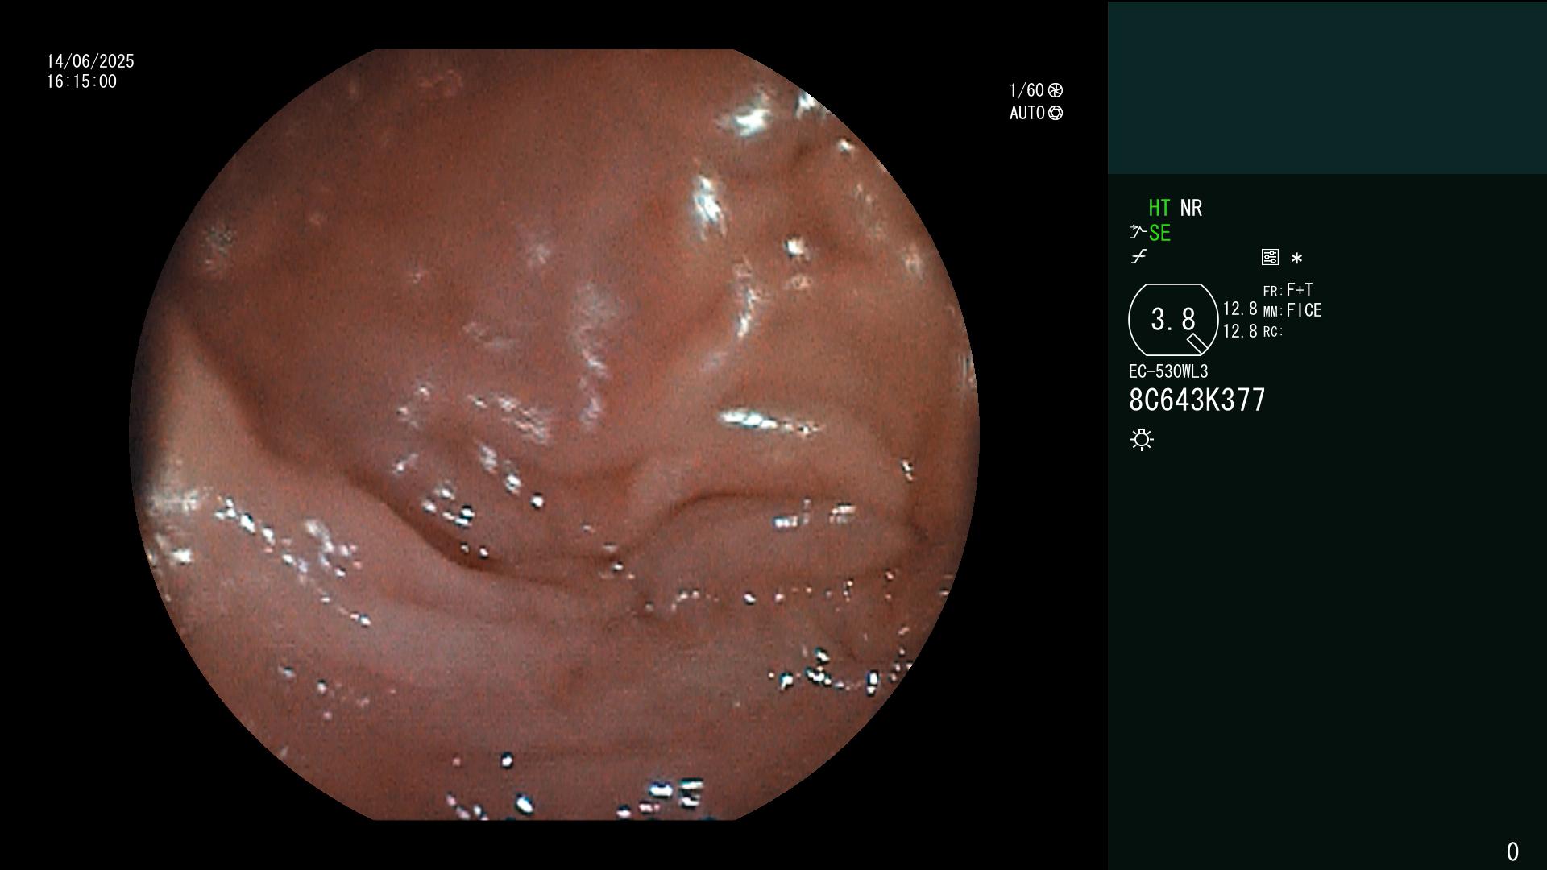The image size is (1547, 870).
Task: Click the green HT indicator
Action: [1159, 208]
